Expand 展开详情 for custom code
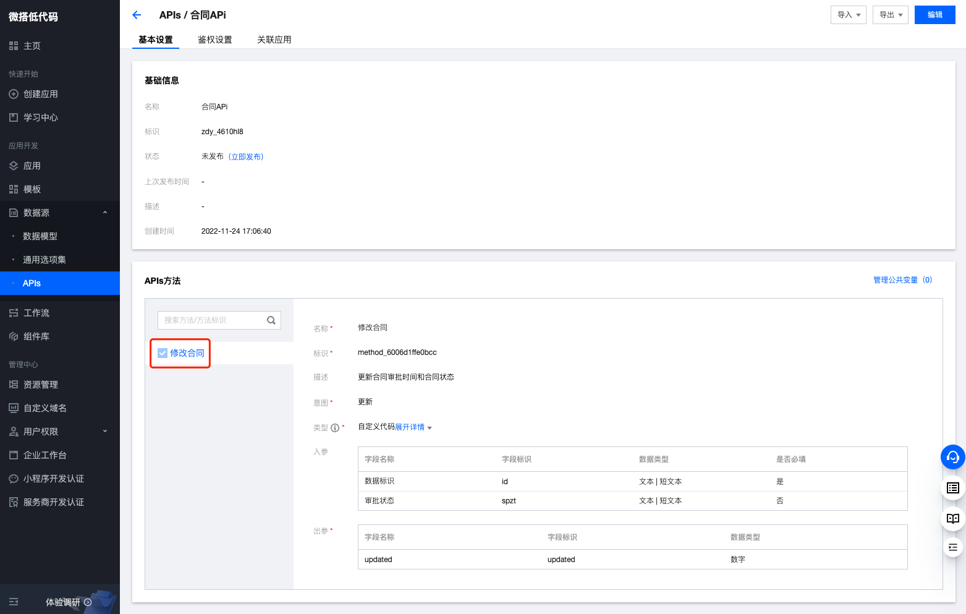Image resolution: width=966 pixels, height=614 pixels. 413,427
